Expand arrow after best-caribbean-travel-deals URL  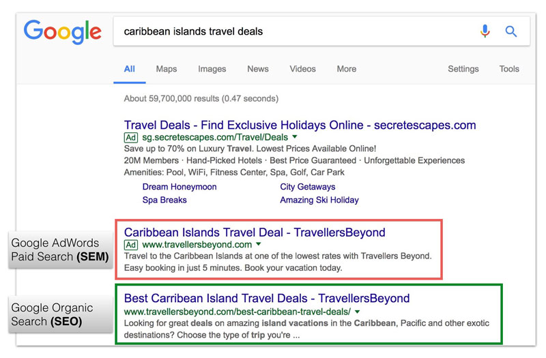[357, 312]
